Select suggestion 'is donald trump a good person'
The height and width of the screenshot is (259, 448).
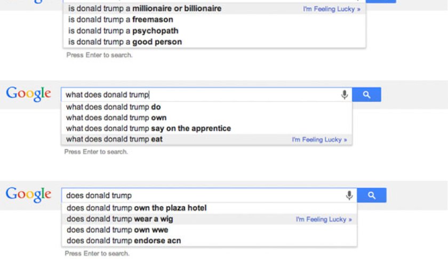coord(125,42)
